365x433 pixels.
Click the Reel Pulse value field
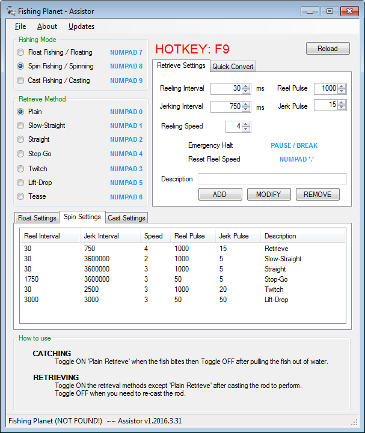pyautogui.click(x=326, y=89)
